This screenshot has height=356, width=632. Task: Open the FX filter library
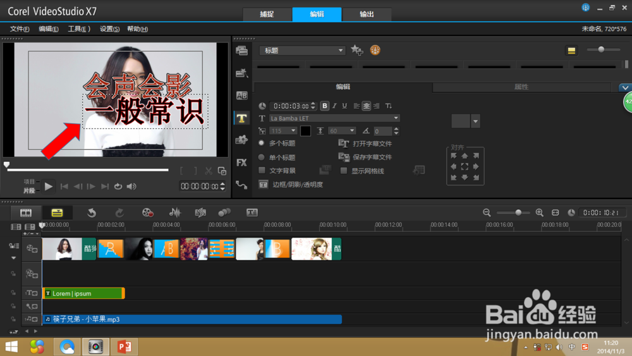point(242,163)
